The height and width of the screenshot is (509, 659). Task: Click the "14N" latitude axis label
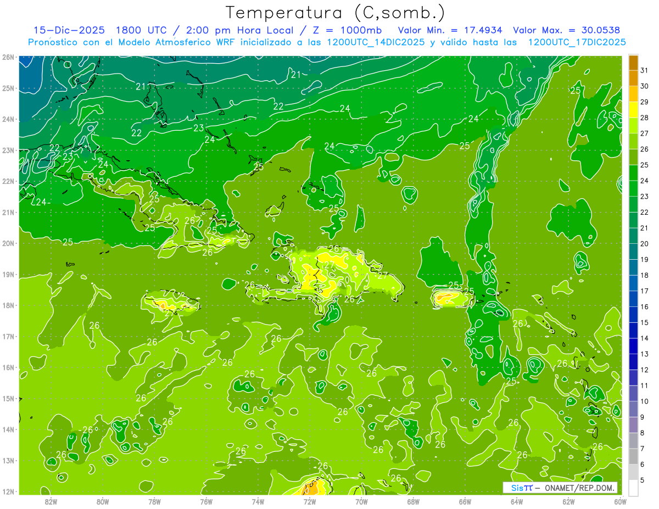8,429
